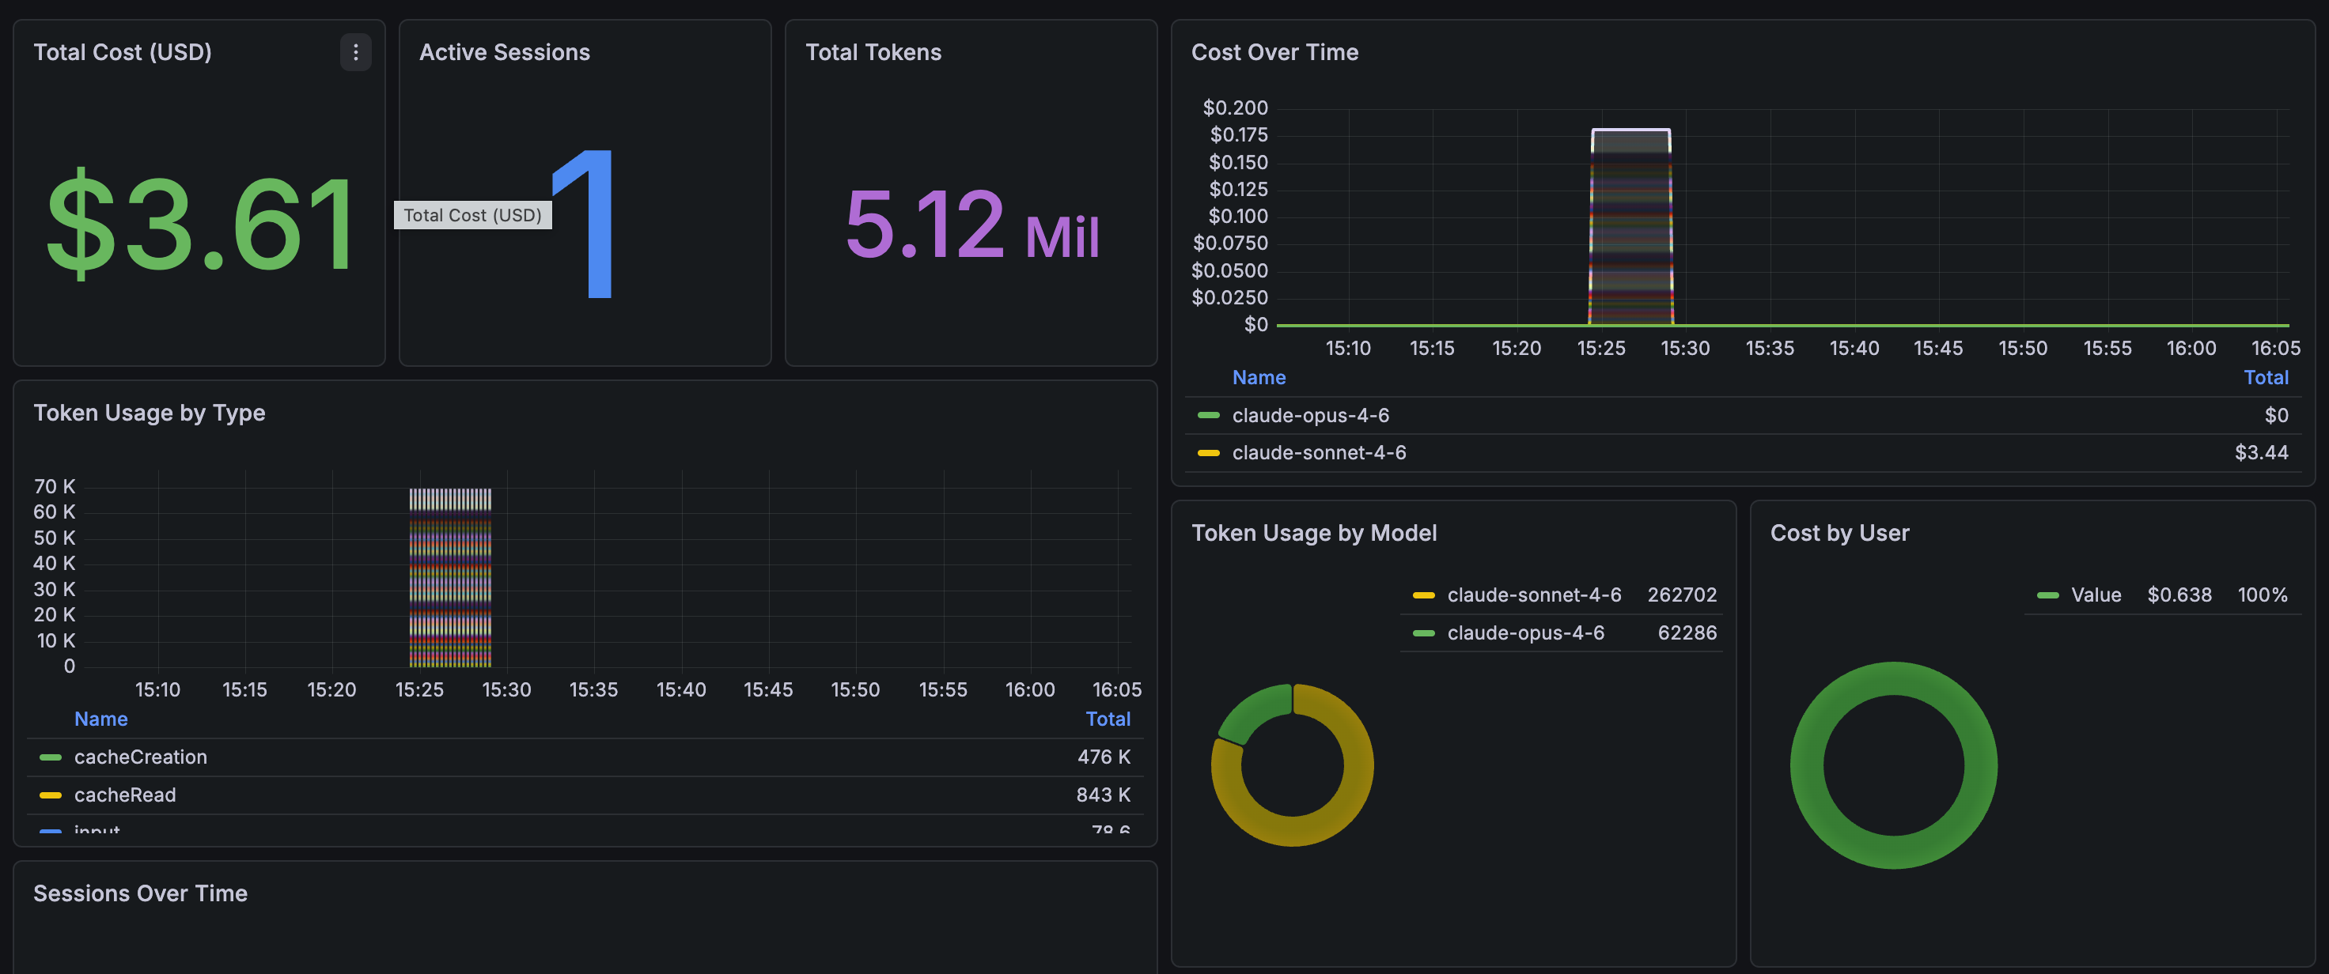Image resolution: width=2329 pixels, height=974 pixels.
Task: Open the Total Cost panel kebab menu
Action: click(x=355, y=52)
